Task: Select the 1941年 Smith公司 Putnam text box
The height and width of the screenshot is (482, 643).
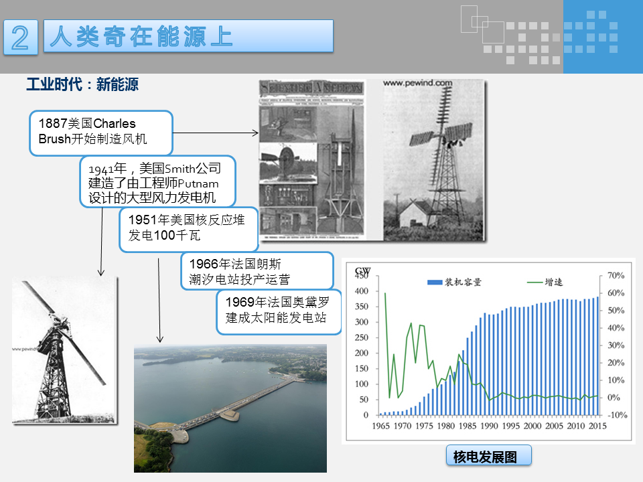Action: coord(158,181)
